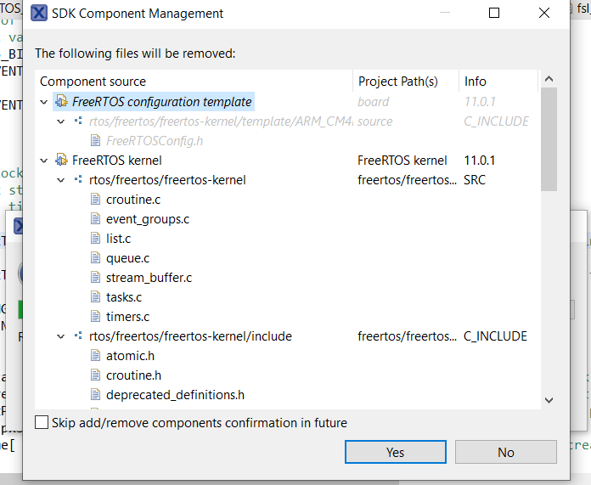The image size is (591, 485).
Task: Click the Info column header
Action: click(x=476, y=82)
